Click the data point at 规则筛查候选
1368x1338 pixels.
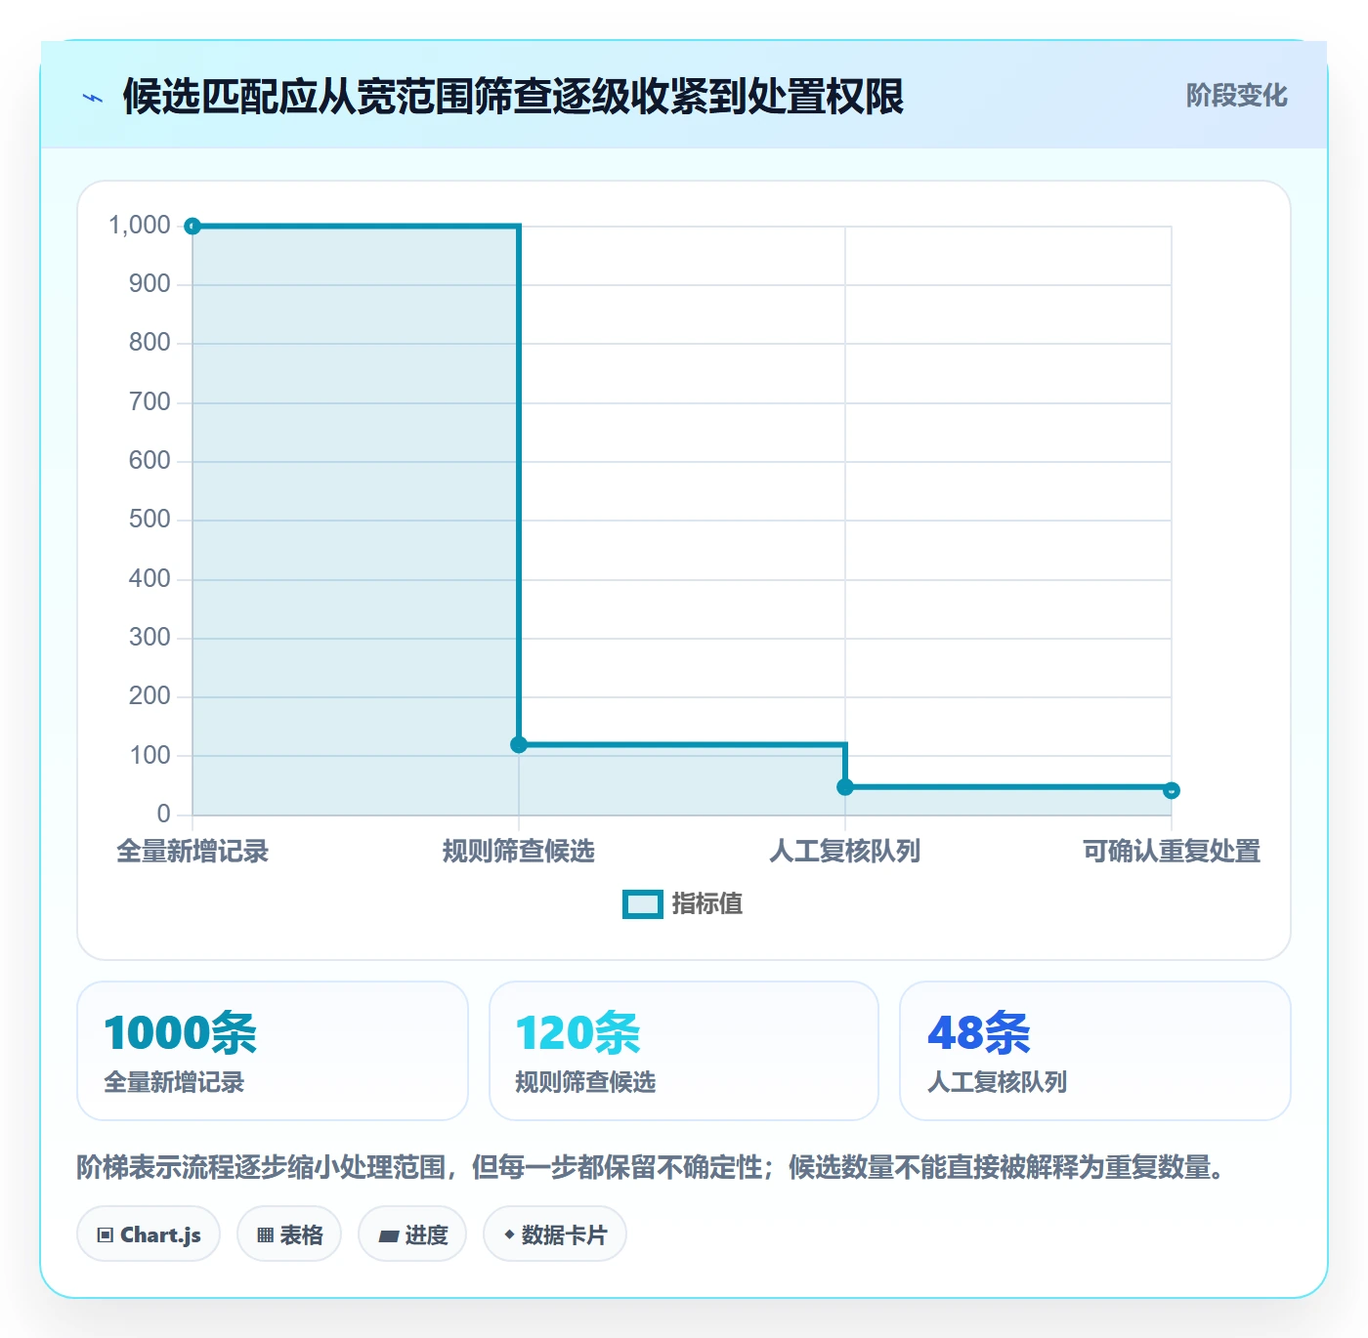point(519,745)
